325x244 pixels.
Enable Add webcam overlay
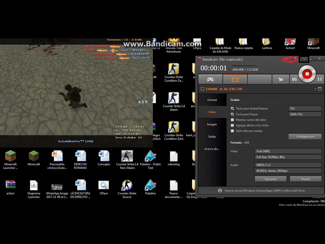(232, 131)
